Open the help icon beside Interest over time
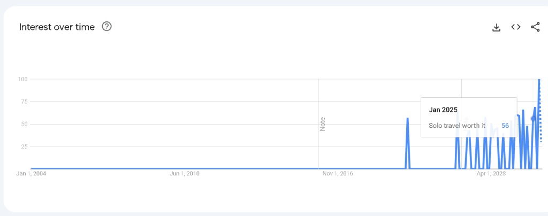This screenshot has width=548, height=216. point(106,27)
